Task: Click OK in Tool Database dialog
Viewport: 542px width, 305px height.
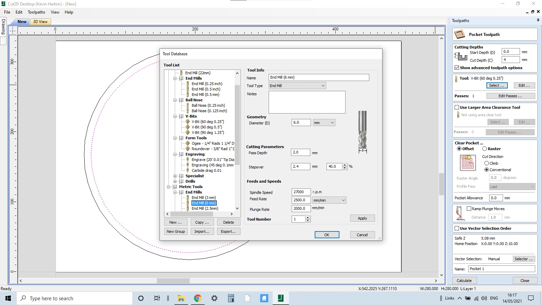Action: (327, 235)
